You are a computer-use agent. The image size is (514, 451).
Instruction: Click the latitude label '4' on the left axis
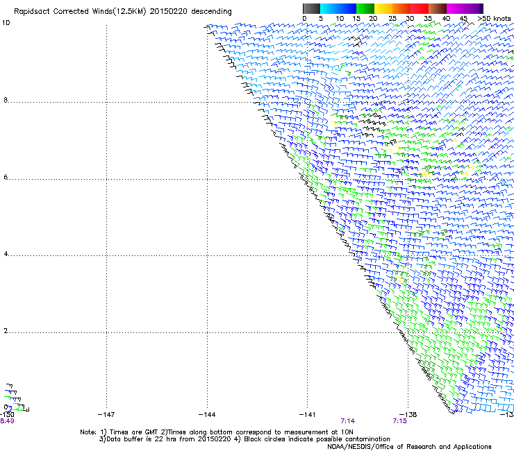[x=6, y=254]
